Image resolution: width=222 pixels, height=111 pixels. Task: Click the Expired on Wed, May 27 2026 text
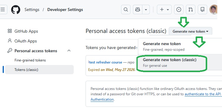click(112, 70)
